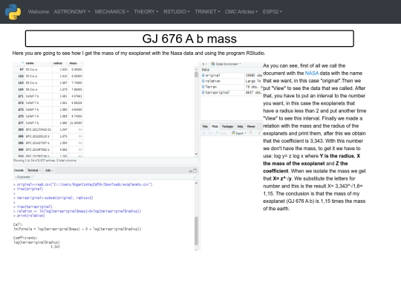This screenshot has width=401, height=301.
Task: Click the 'Data' section header in Environment
Action: (x=206, y=70)
